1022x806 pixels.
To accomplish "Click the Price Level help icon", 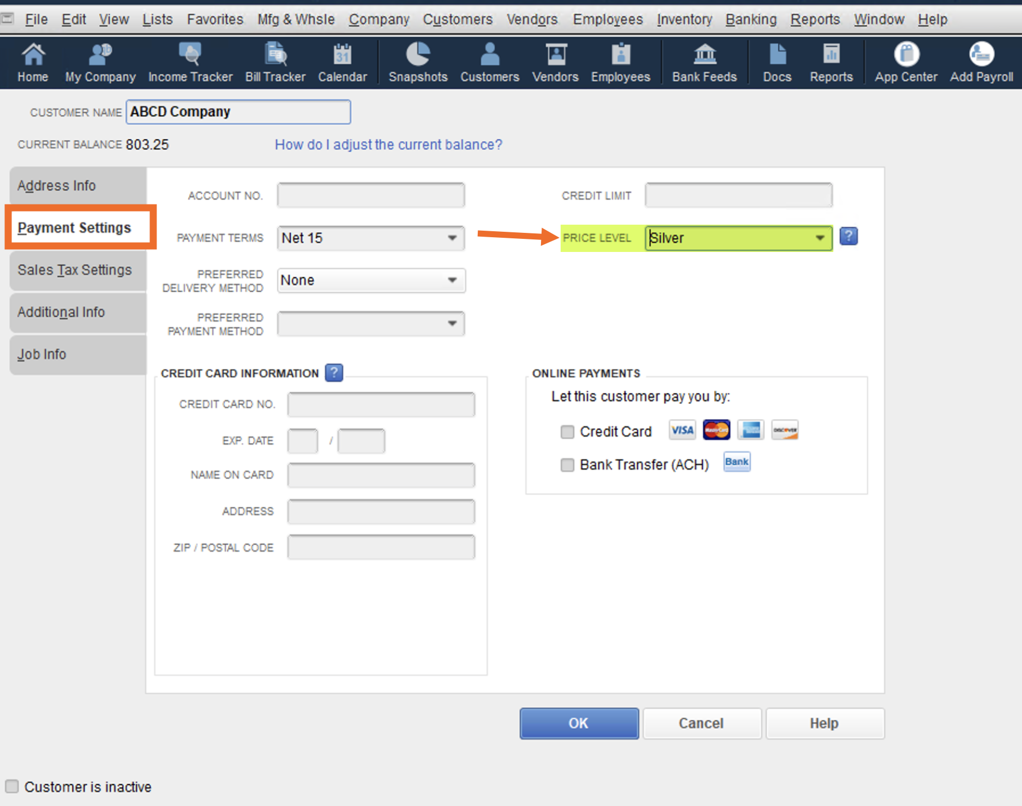I will click(848, 237).
